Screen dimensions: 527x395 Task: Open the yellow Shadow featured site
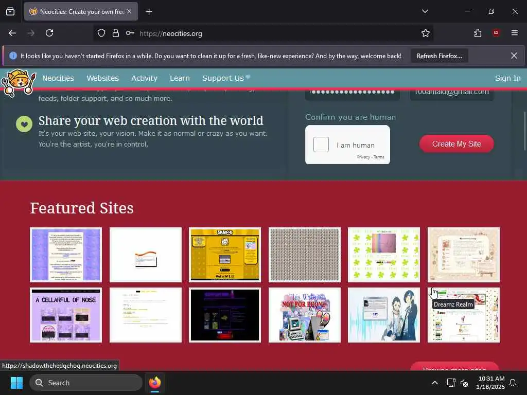(x=225, y=255)
